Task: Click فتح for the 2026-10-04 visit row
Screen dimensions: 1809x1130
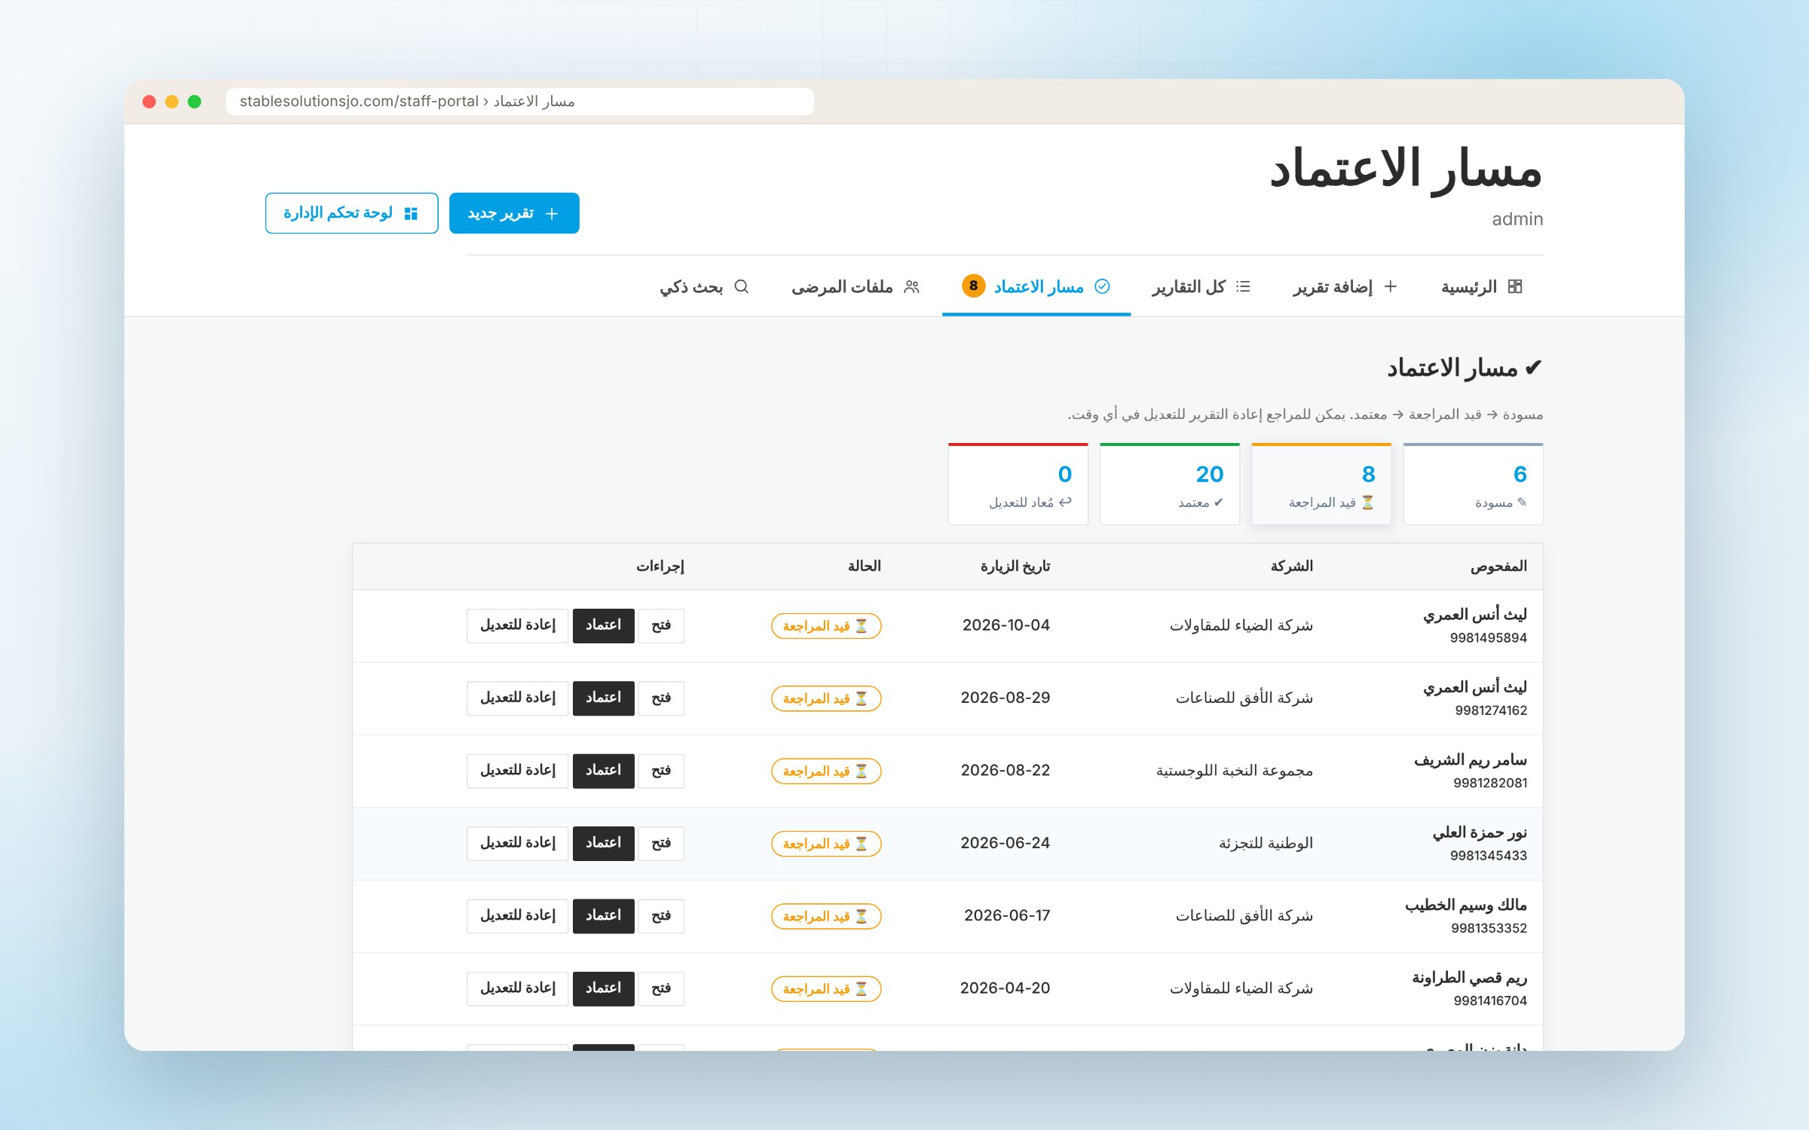Action: coord(661,626)
